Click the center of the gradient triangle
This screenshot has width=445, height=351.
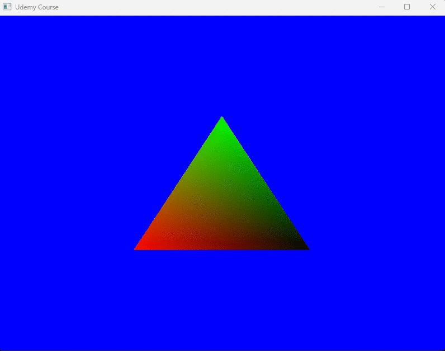pos(222,205)
